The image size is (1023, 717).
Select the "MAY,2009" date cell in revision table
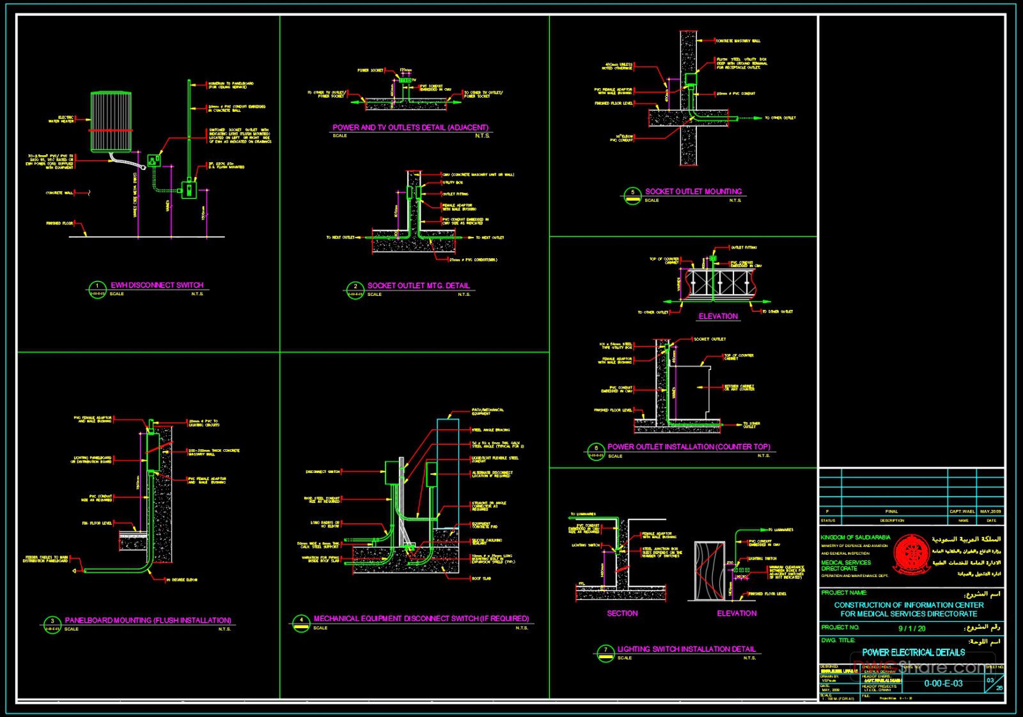(x=990, y=511)
